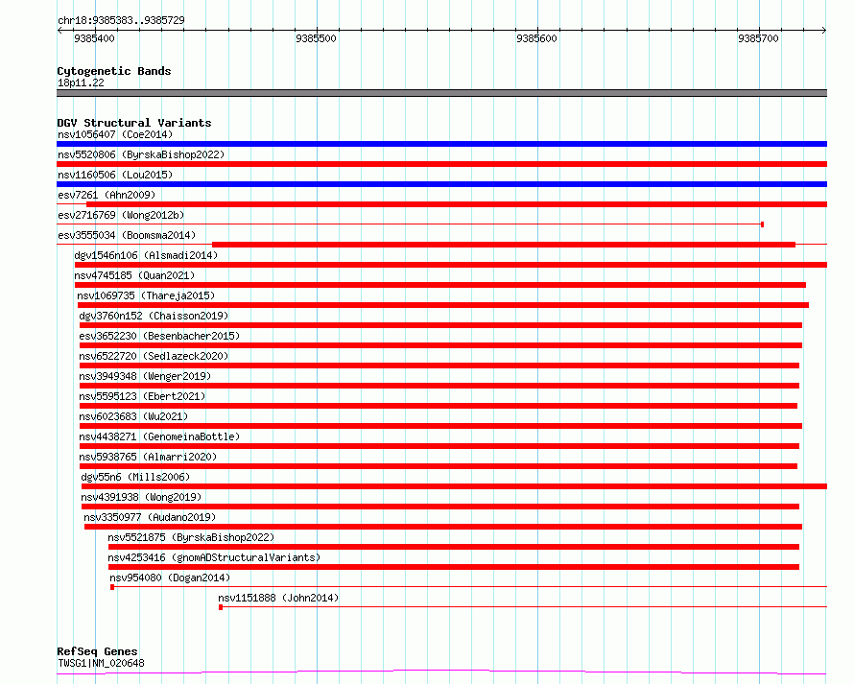The image size is (854, 684).
Task: Click the esv7261 (Ahn2009) label
Action: click(x=107, y=195)
